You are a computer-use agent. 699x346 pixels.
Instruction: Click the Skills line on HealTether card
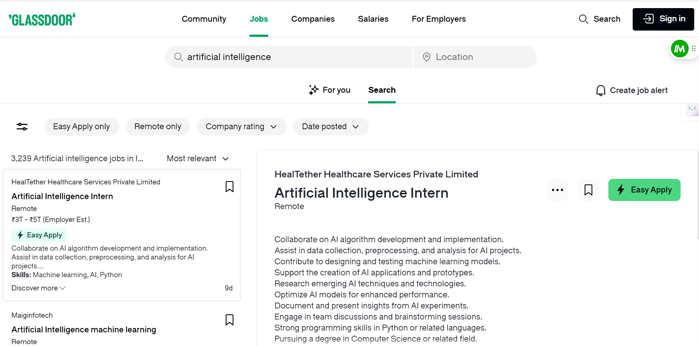[x=67, y=275]
